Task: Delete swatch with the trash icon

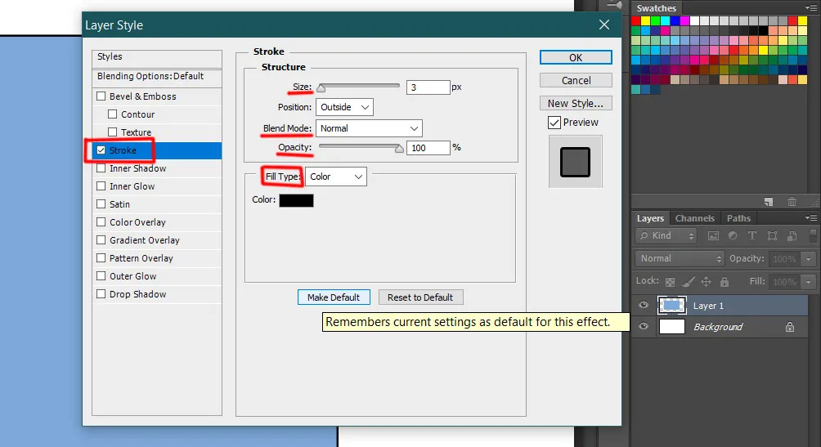Action: (x=792, y=202)
